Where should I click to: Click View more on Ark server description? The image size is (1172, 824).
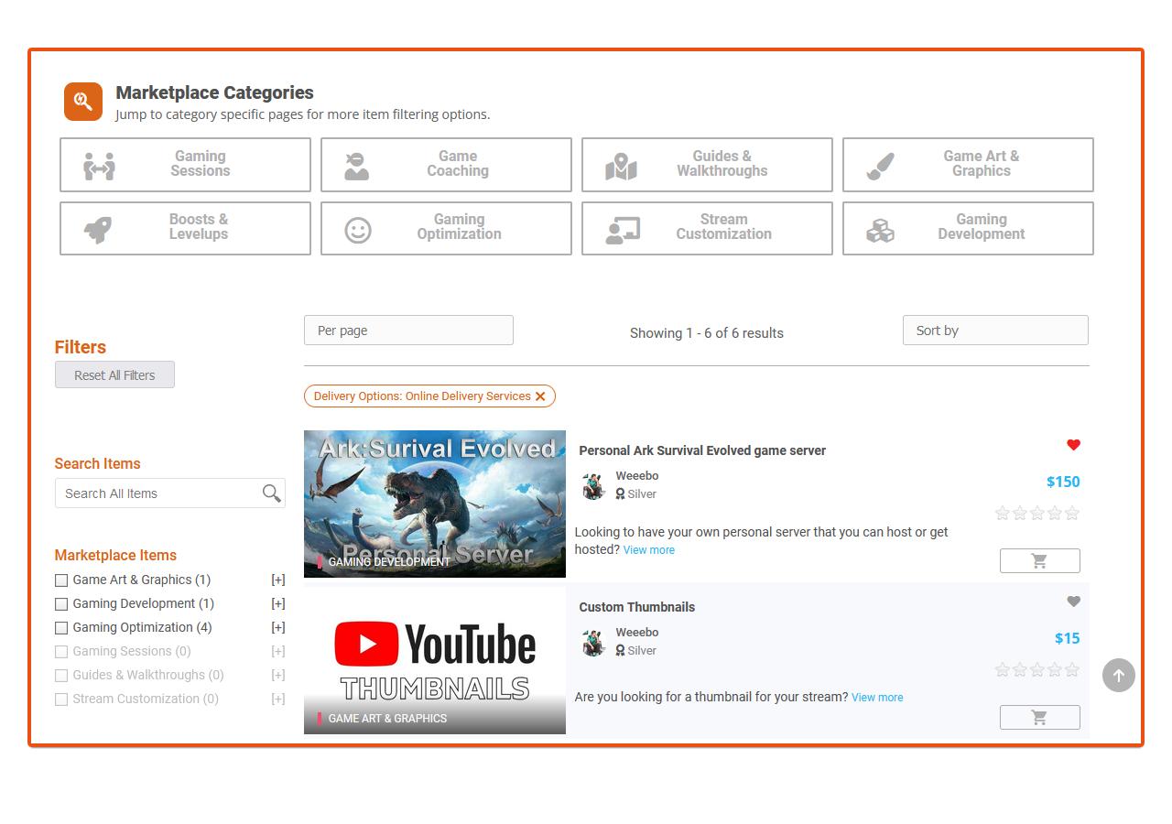tap(649, 550)
